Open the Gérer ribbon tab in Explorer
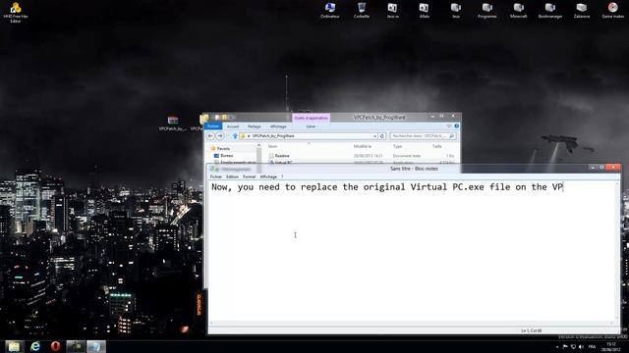 click(x=311, y=126)
